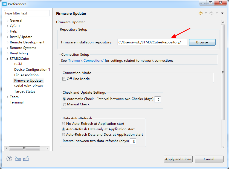Choose Auto-Refresh Data and Docs option
Screen dimensions: 229x169
point(63,135)
